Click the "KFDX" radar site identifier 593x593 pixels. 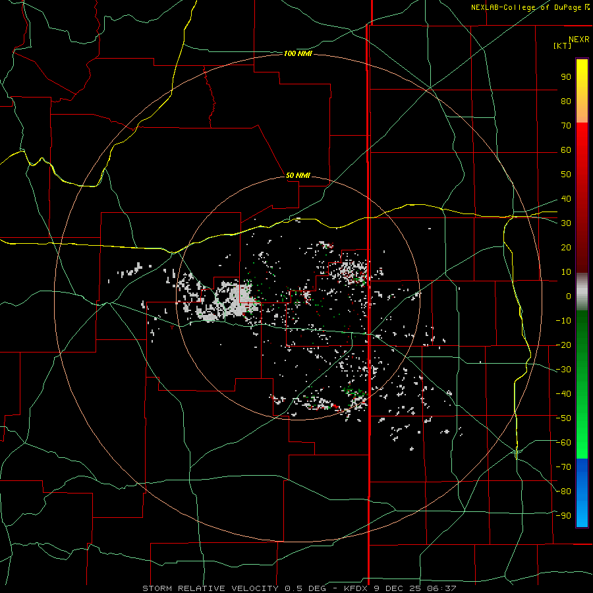(x=357, y=588)
